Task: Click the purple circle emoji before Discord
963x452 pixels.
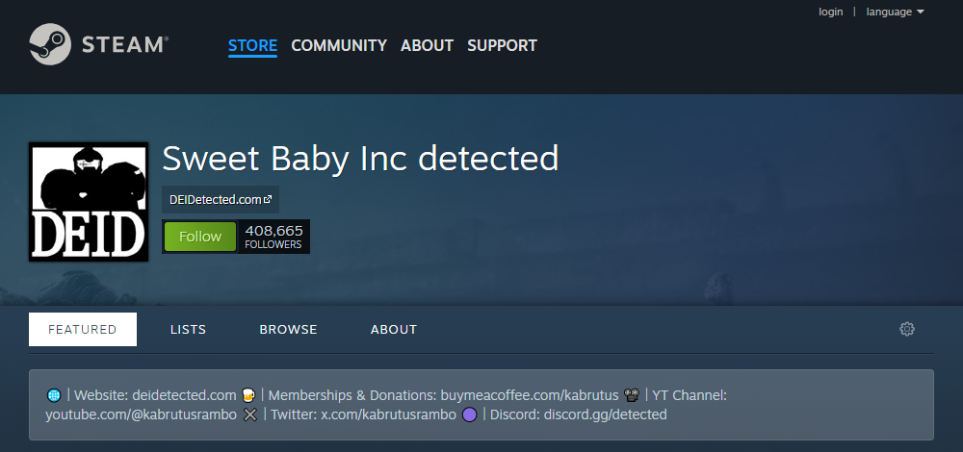Action: tap(469, 415)
